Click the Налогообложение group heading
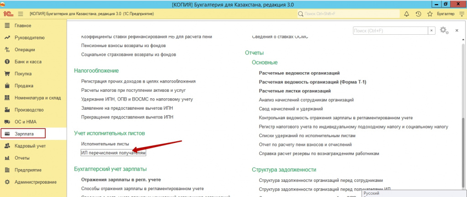This screenshot has height=197, width=467. [96, 71]
